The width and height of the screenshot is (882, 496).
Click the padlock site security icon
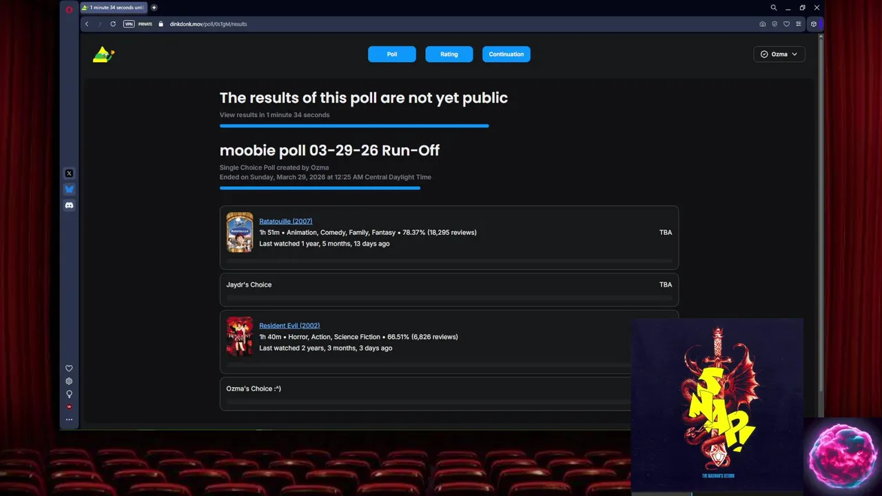tap(161, 24)
